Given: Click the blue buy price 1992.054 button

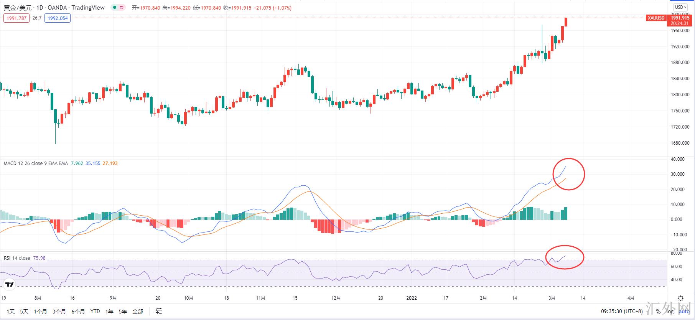Looking at the screenshot, I should tap(58, 18).
